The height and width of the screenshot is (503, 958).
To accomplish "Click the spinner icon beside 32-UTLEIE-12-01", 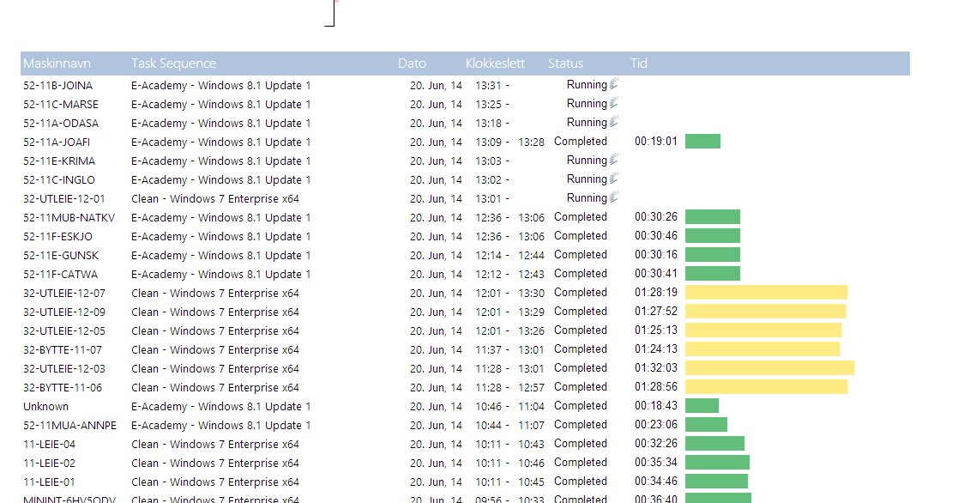I will click(613, 197).
